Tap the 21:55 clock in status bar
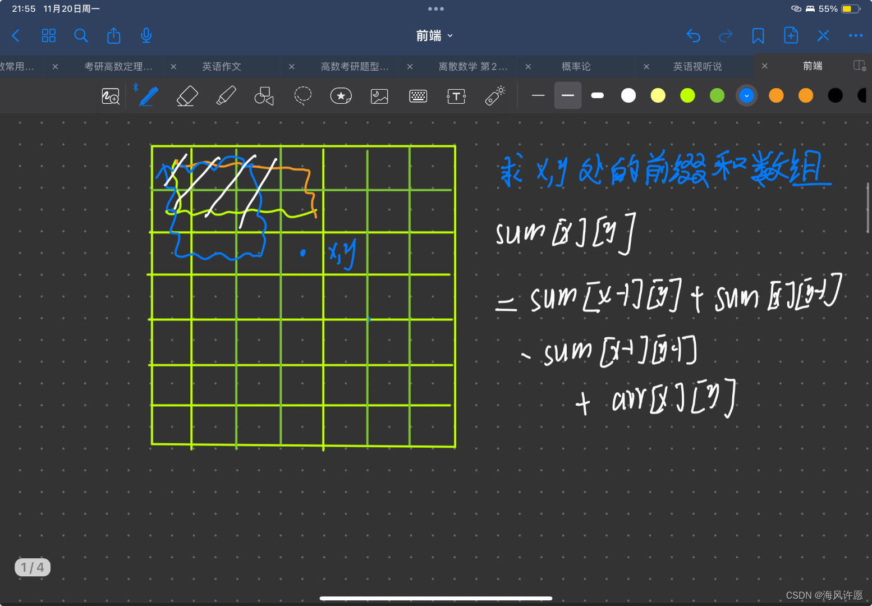The width and height of the screenshot is (872, 606). coord(24,9)
